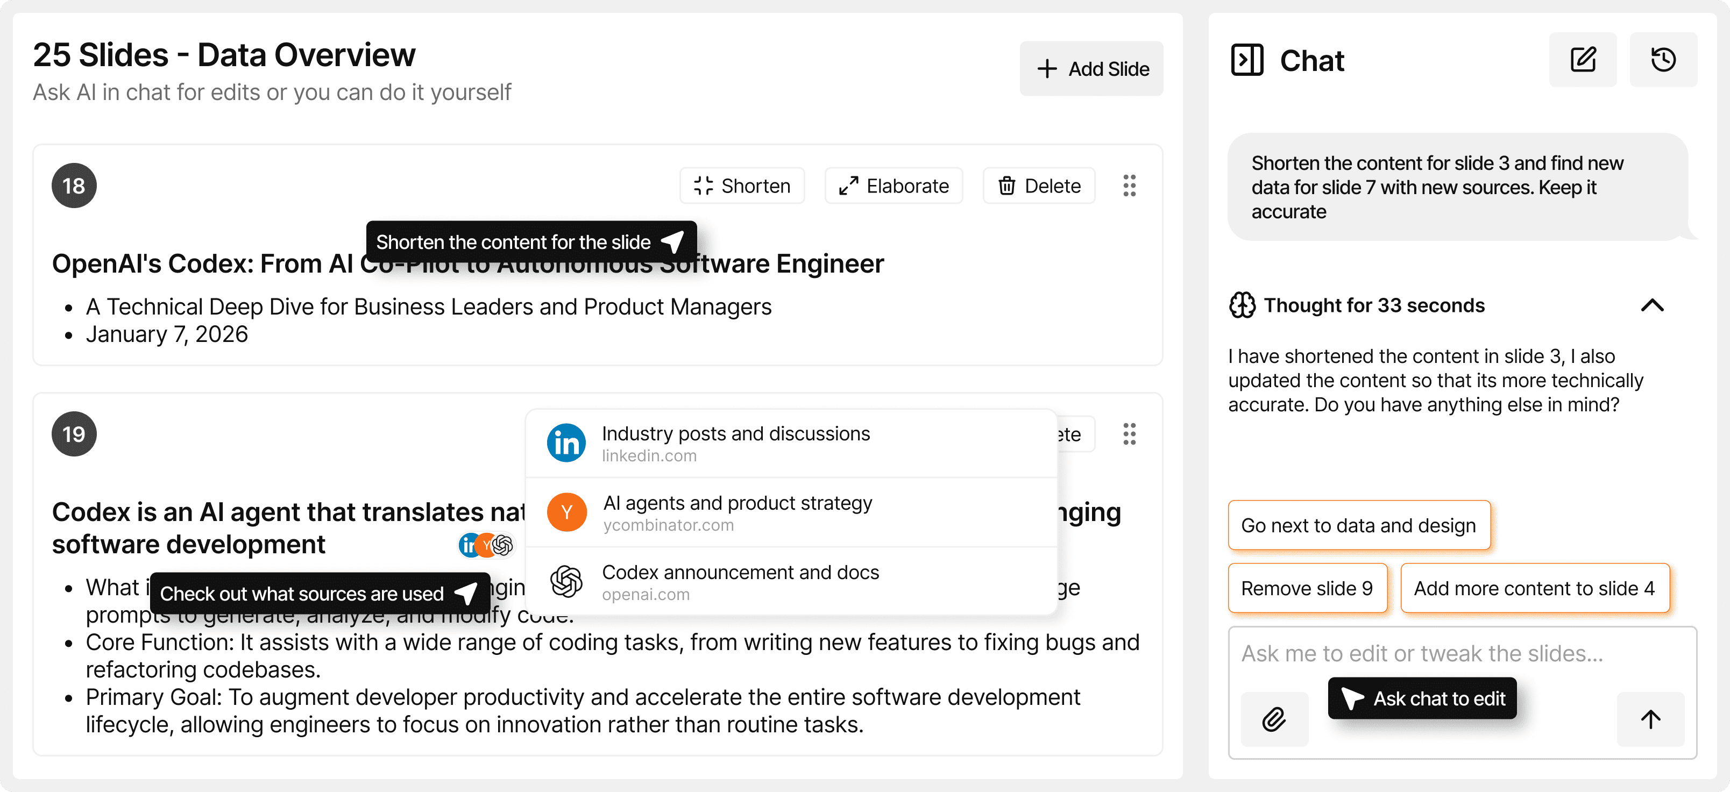Grab slide 18 drag handle dots
1730x792 pixels.
(x=1129, y=186)
